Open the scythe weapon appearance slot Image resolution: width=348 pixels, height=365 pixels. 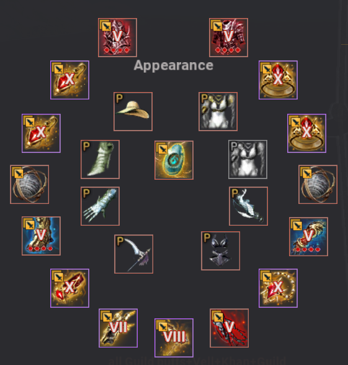[x=134, y=254]
